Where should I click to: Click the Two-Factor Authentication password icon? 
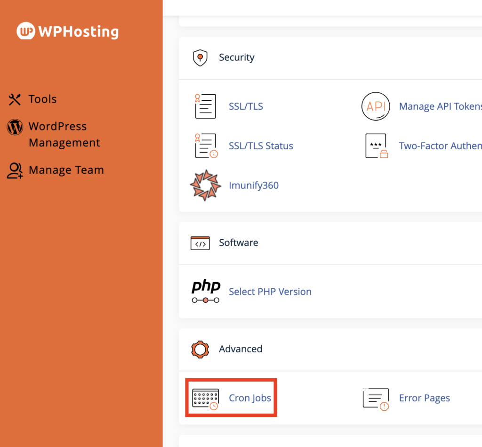pos(376,146)
